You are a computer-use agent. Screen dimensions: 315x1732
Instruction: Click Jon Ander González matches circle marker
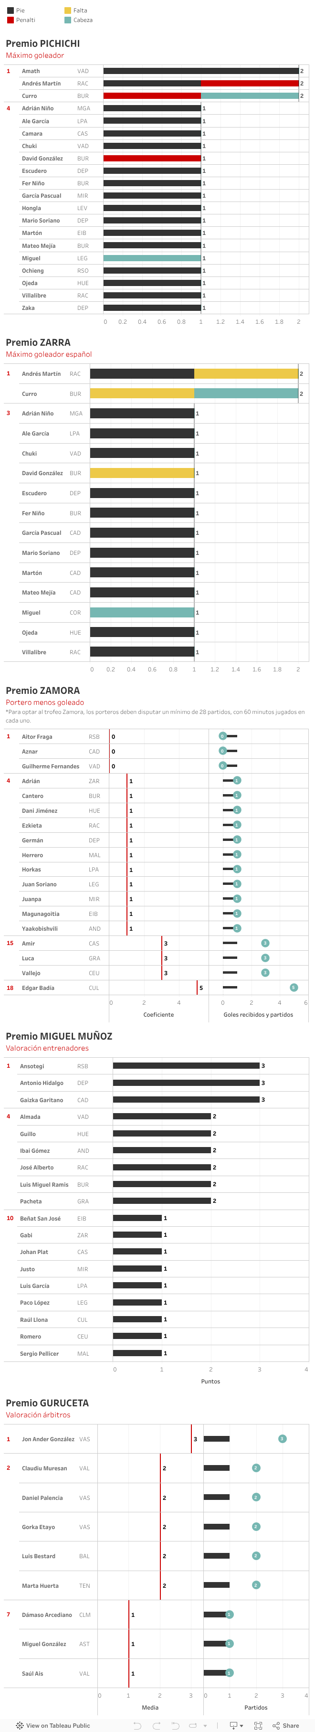[282, 1439]
